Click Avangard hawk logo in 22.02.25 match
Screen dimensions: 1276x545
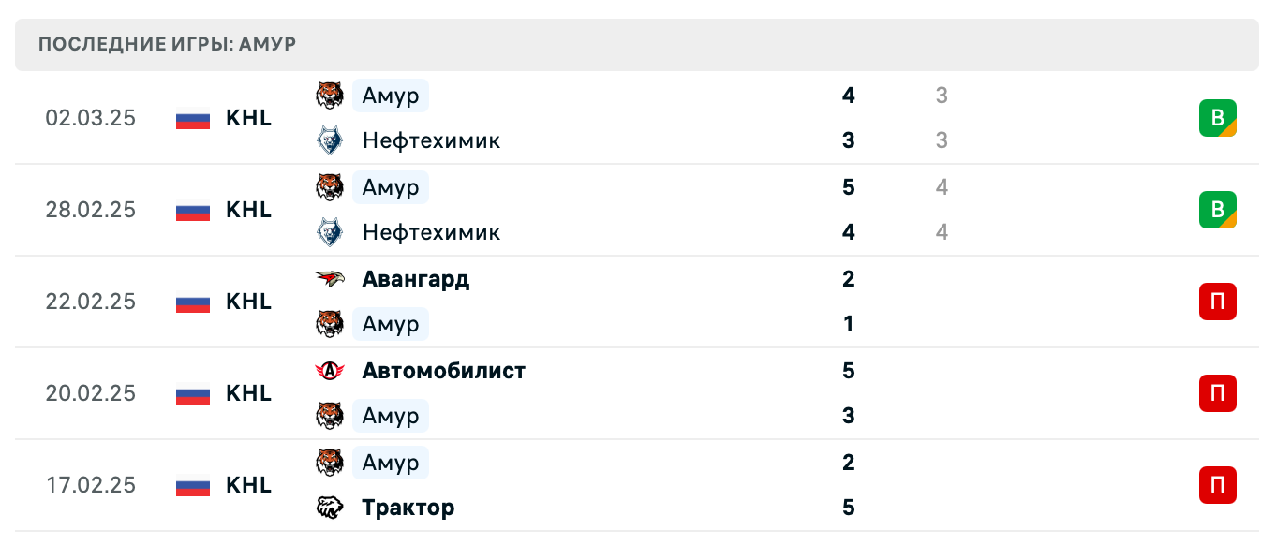pos(329,279)
